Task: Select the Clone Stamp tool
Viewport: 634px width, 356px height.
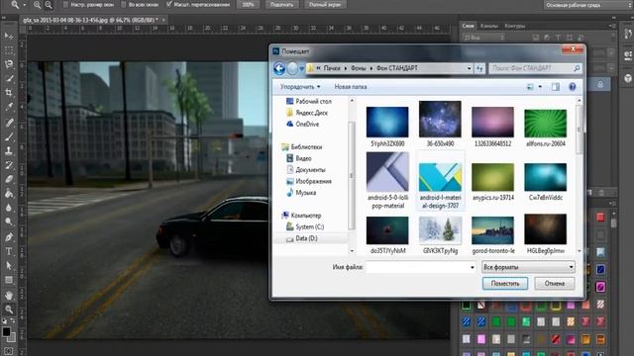Action: pyautogui.click(x=9, y=151)
